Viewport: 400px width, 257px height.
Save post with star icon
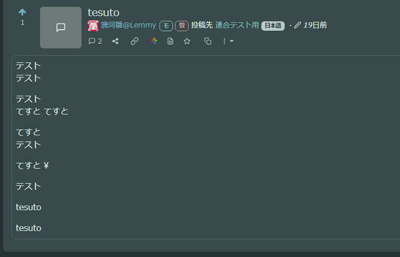point(187,41)
